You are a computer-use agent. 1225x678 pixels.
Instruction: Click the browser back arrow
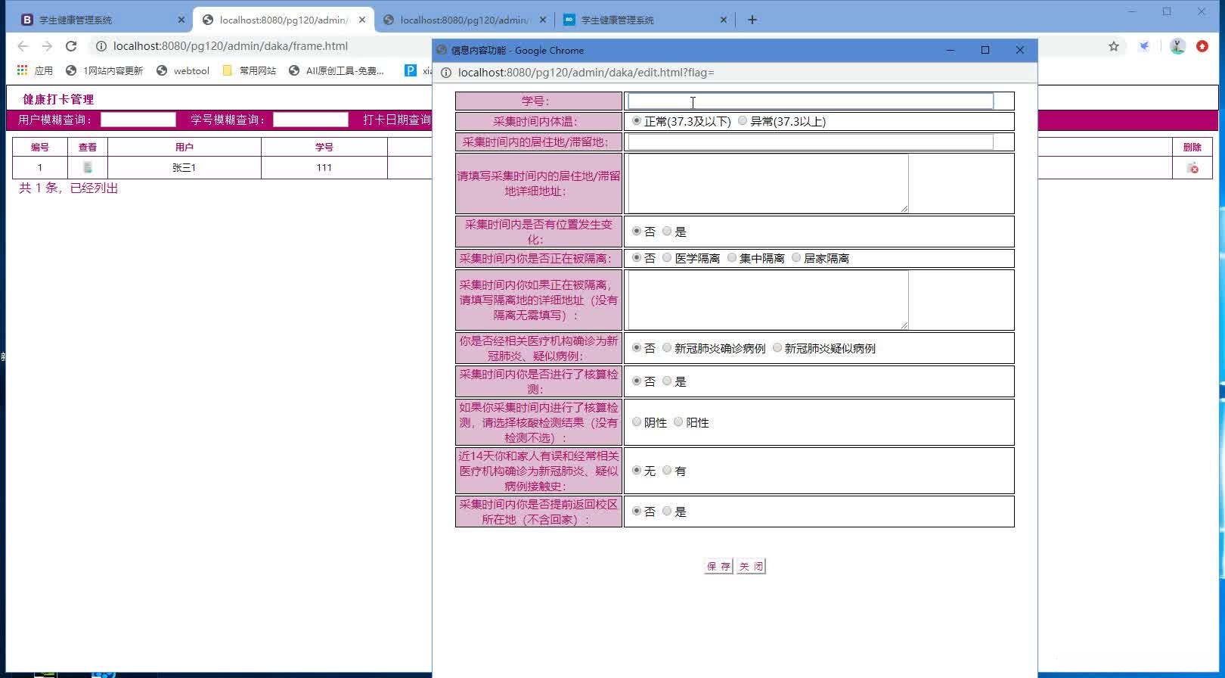pyautogui.click(x=23, y=46)
